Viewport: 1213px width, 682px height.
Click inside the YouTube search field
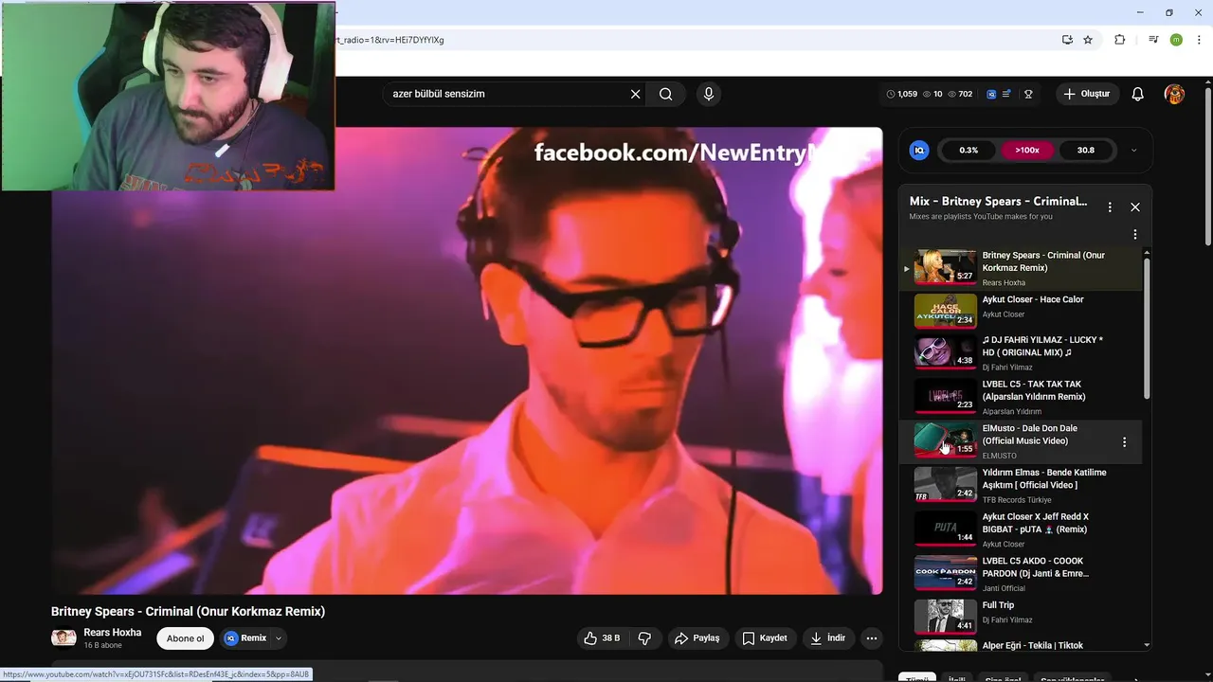(507, 94)
